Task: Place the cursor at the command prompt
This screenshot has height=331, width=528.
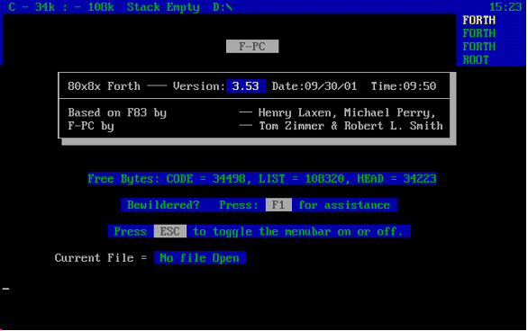Action: point(6,289)
